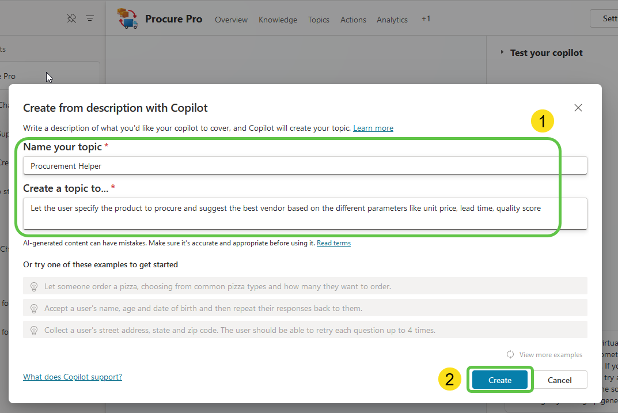Open the +1 overflow menu in the navigation
Screen dimensions: 618x413
pos(426,18)
